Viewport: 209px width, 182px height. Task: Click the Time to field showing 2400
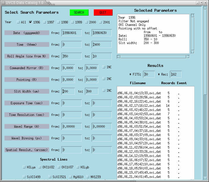[102, 45]
